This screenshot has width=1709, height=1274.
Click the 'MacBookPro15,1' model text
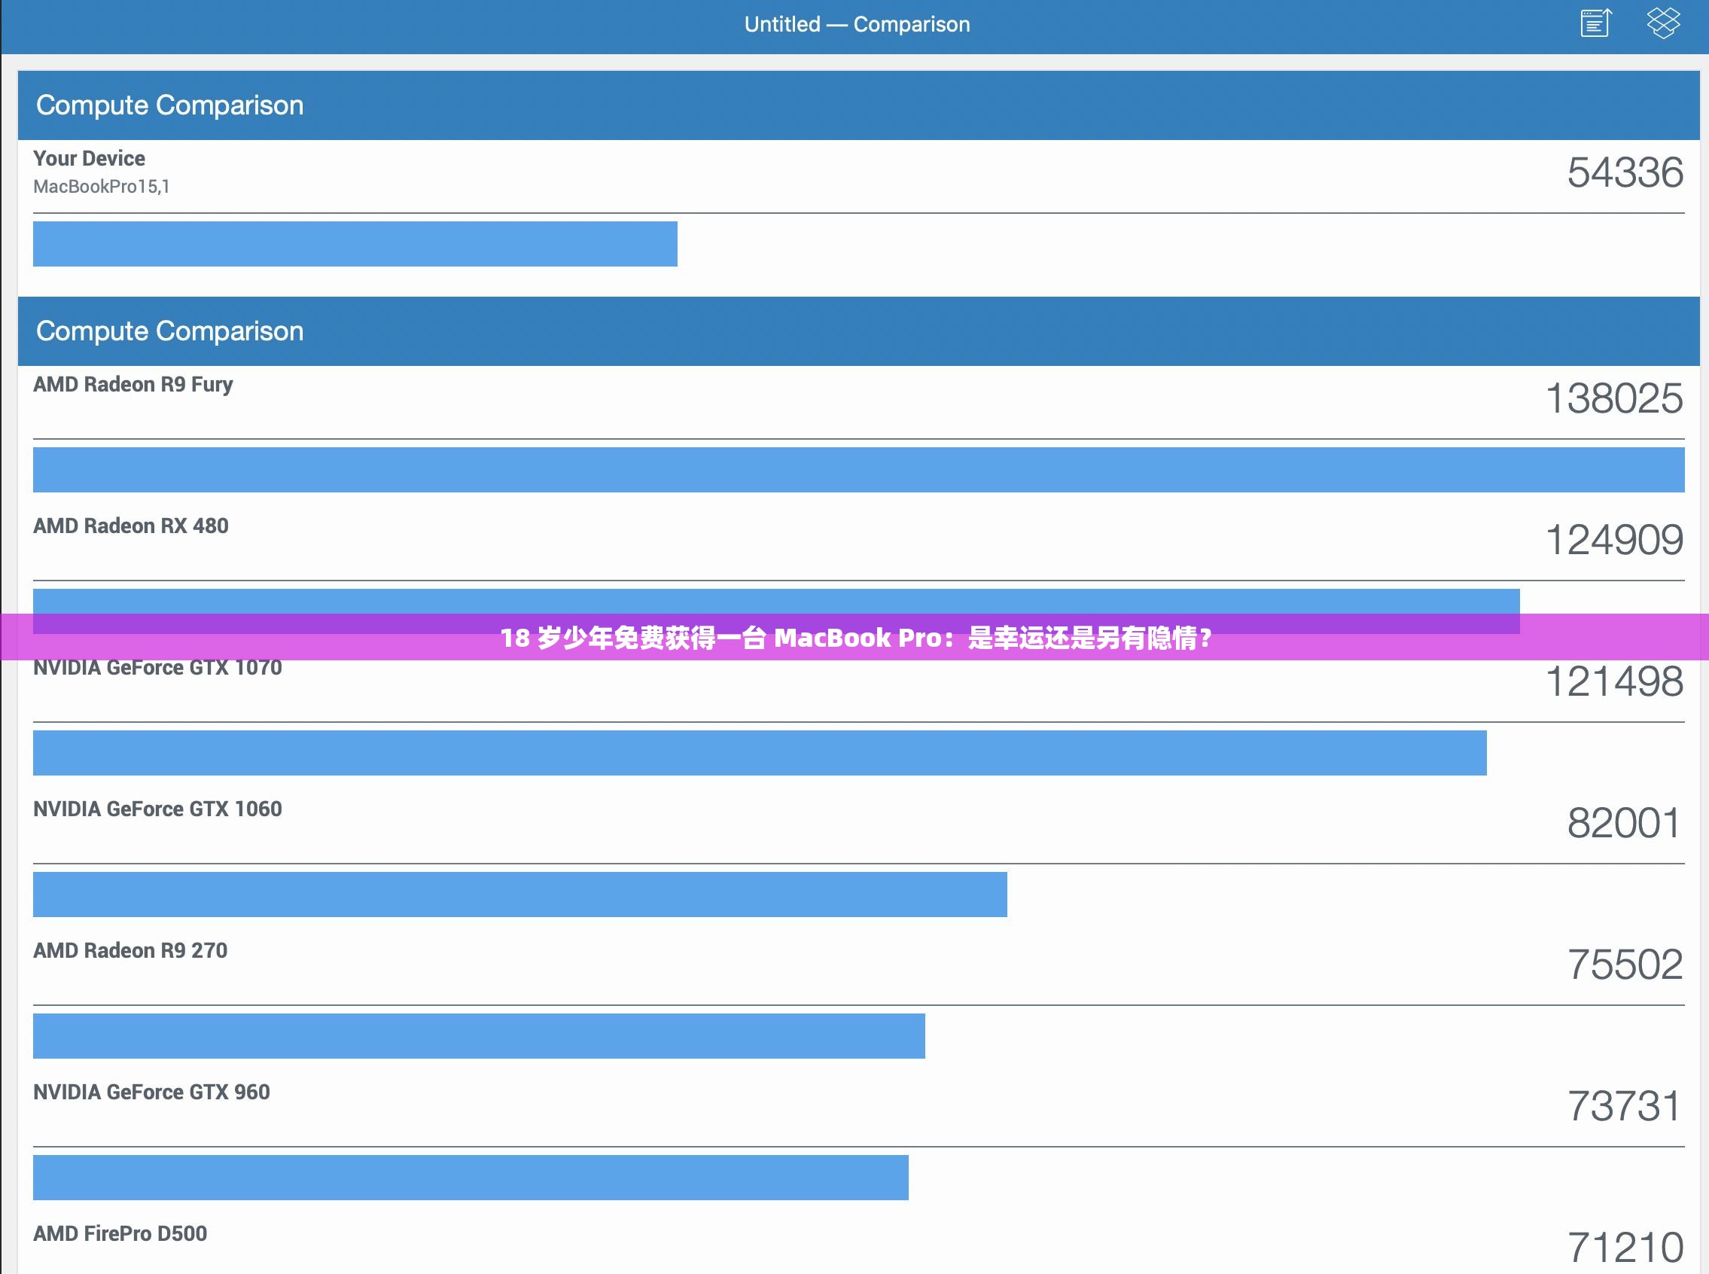click(102, 187)
